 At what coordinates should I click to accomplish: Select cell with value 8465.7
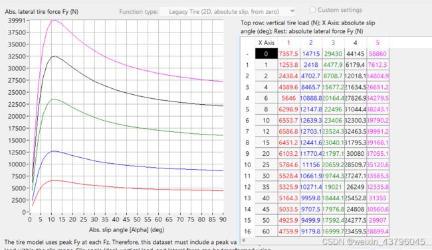(311, 87)
